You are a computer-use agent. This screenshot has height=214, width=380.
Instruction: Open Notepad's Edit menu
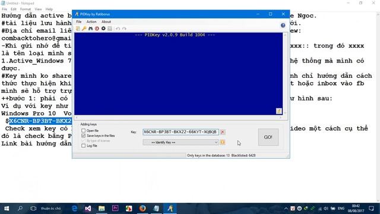(14, 9)
